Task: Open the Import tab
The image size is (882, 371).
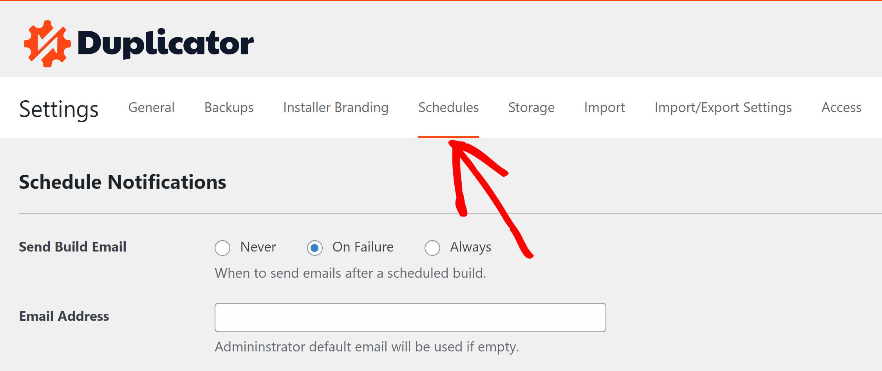Action: [x=604, y=107]
